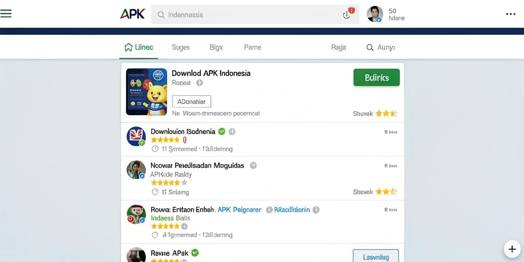Click the magnifier icon in search bar
This screenshot has width=524, height=262.
(x=161, y=15)
